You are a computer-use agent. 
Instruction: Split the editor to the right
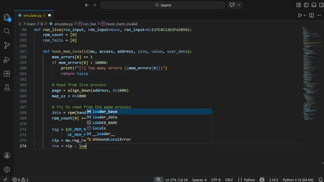(x=312, y=15)
